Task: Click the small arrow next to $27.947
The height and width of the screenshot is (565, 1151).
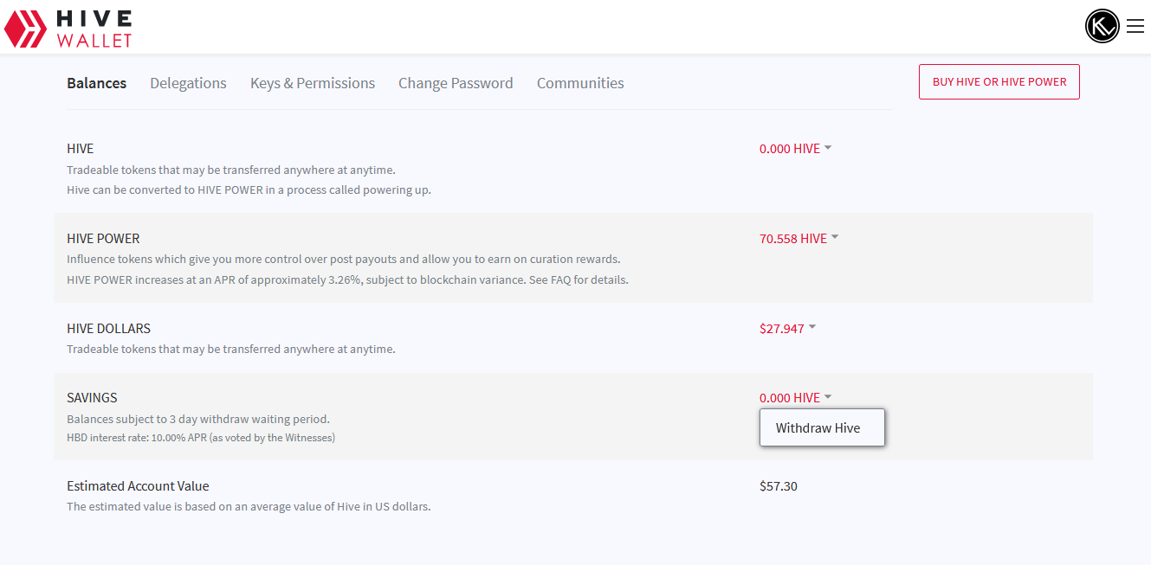Action: [x=812, y=327]
